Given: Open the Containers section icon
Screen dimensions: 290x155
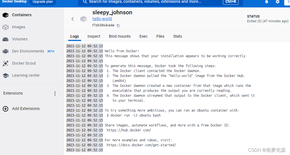Looking at the screenshot, I should coord(5,15).
